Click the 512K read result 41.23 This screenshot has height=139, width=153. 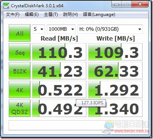59,71
